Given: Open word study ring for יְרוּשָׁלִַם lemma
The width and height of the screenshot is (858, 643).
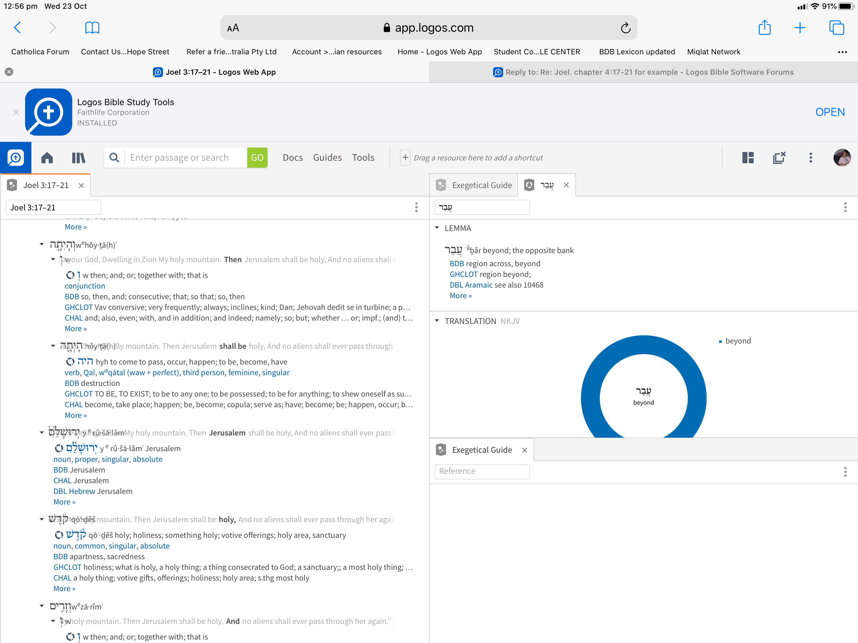Looking at the screenshot, I should point(58,448).
